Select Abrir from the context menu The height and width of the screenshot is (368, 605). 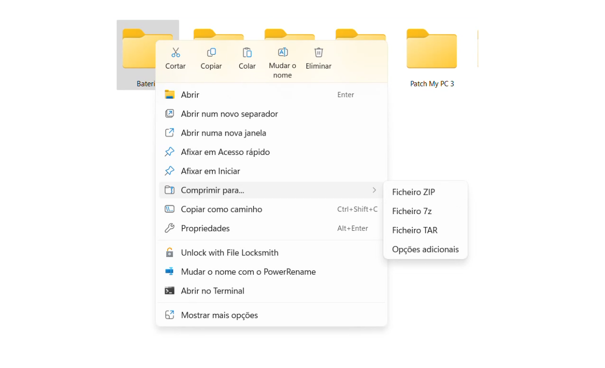pos(190,95)
